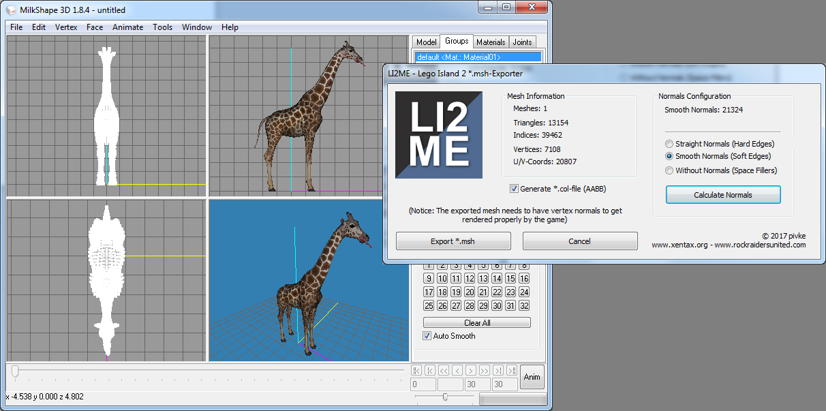Select smoothing group 24
Image resolution: width=826 pixels, height=411 pixels.
[x=524, y=292]
